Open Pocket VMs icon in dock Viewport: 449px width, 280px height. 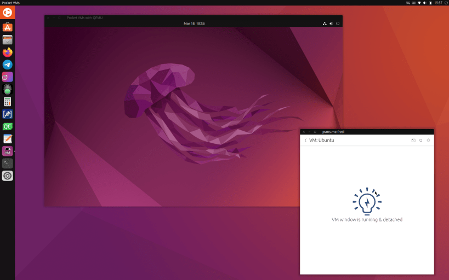pyautogui.click(x=8, y=151)
